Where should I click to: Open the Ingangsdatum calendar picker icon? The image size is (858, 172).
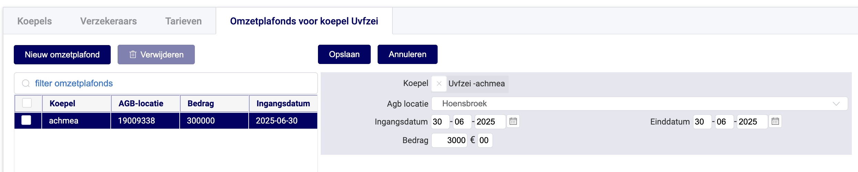point(513,121)
